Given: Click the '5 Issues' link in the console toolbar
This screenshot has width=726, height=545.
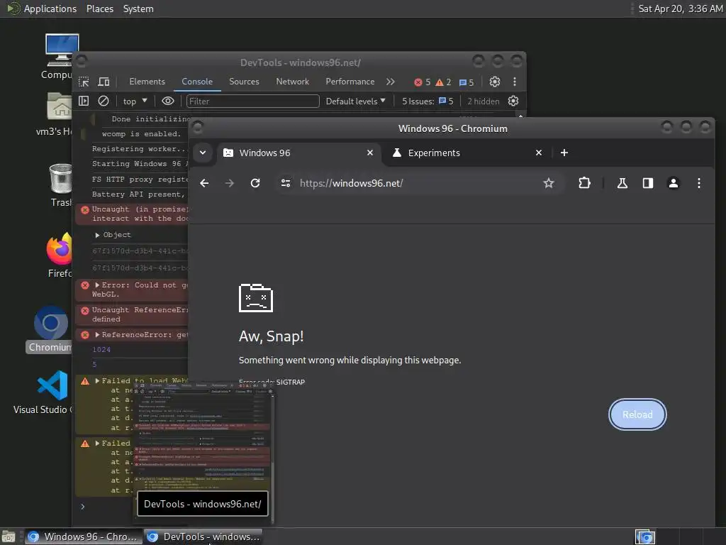Looking at the screenshot, I should pos(428,101).
